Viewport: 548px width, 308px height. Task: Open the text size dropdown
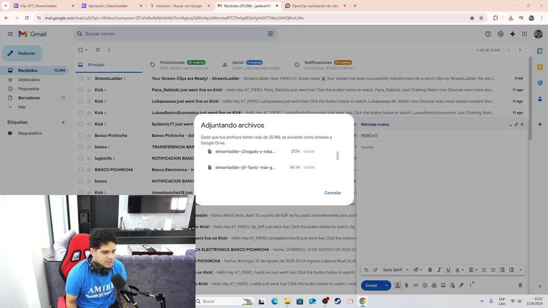tap(418, 270)
